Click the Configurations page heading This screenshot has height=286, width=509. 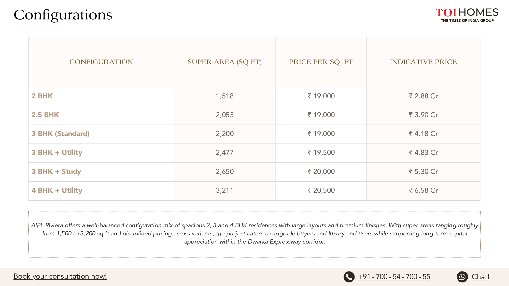coord(63,15)
